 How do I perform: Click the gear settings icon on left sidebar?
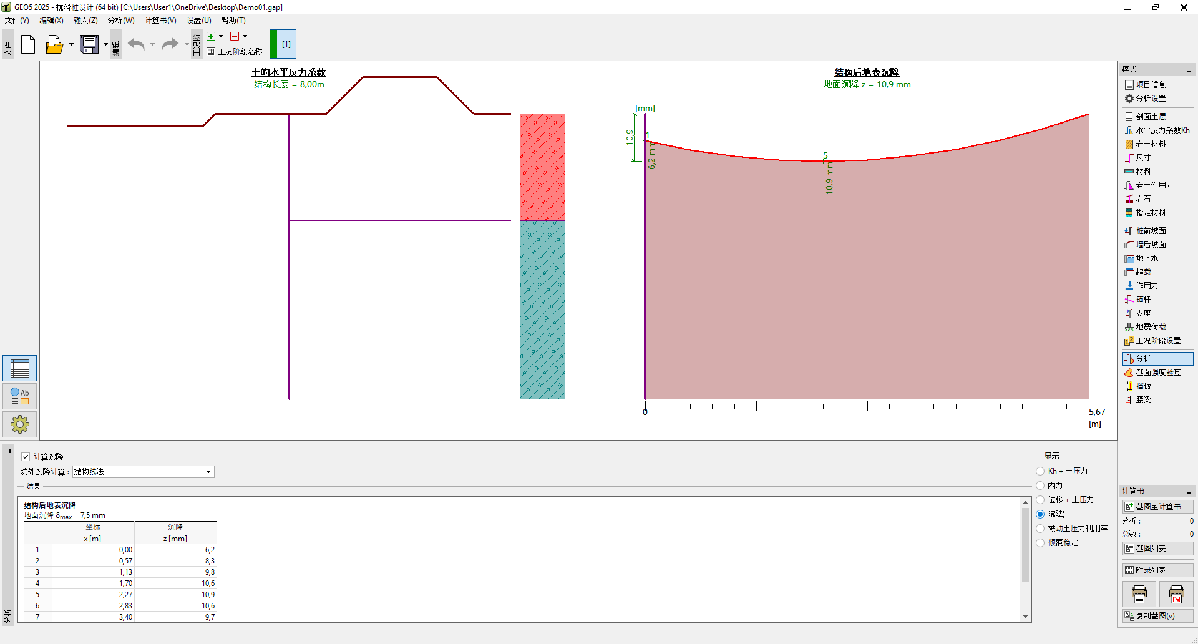20,424
